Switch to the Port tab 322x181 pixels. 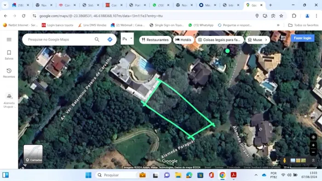(x=137, y=5)
